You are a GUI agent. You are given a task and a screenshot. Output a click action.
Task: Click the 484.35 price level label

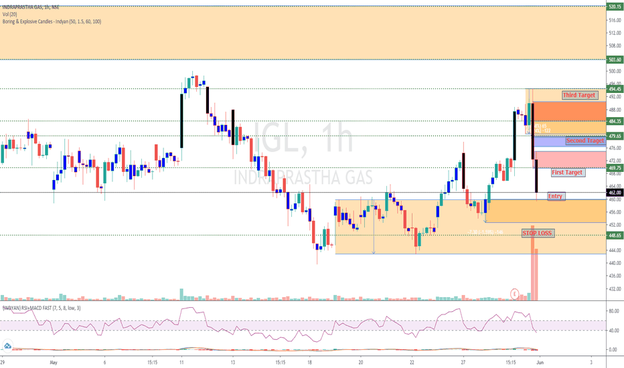(x=615, y=121)
